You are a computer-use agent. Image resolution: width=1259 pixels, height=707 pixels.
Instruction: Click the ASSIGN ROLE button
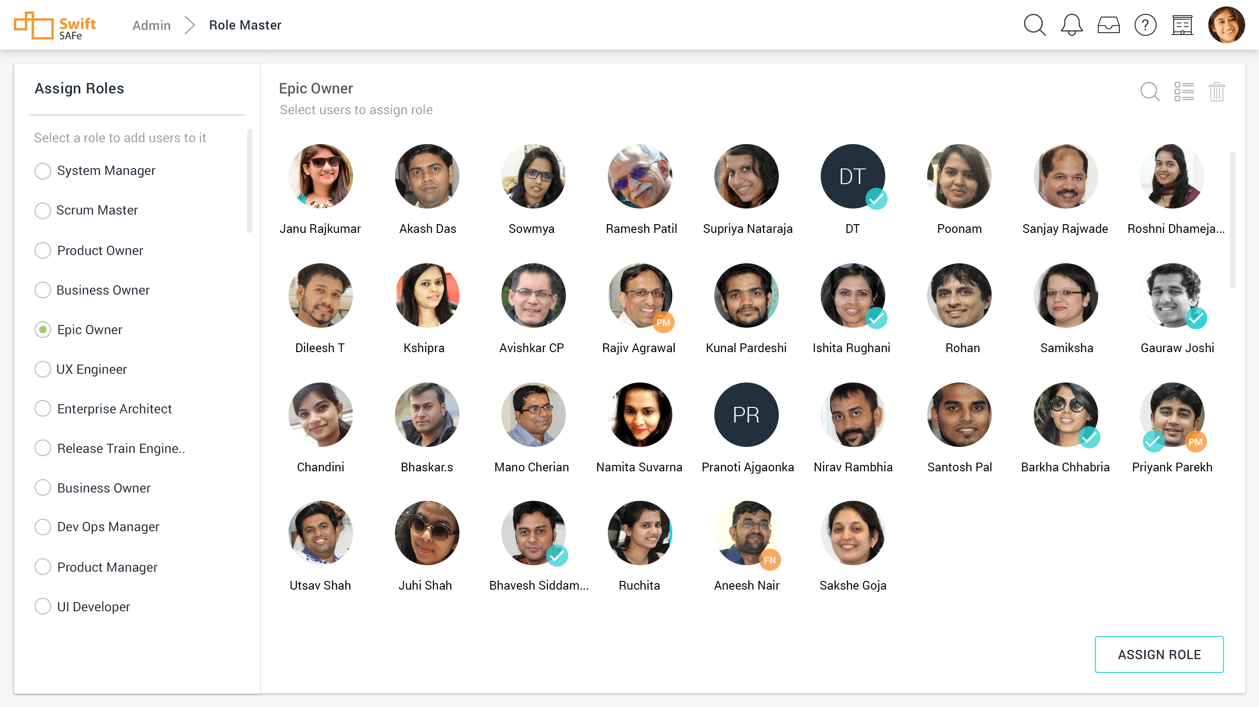tap(1159, 654)
